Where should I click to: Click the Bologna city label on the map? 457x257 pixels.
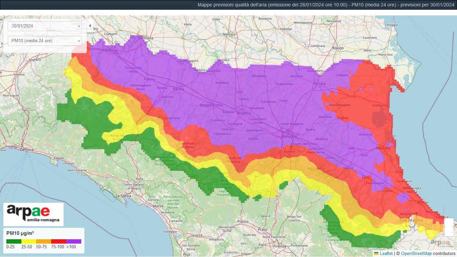[x=289, y=137]
